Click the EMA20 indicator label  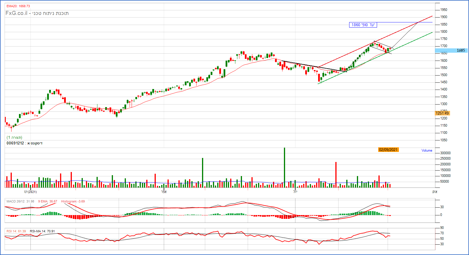(18, 6)
